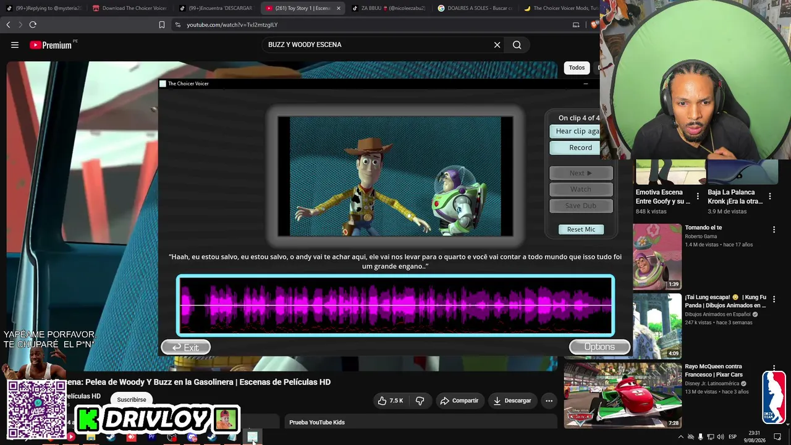
Task: Open more actions (three dots) under the video
Action: (549, 400)
